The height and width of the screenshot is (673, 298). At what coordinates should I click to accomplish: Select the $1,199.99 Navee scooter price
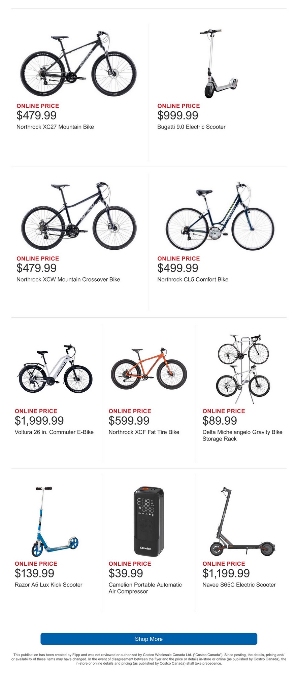[226, 573]
